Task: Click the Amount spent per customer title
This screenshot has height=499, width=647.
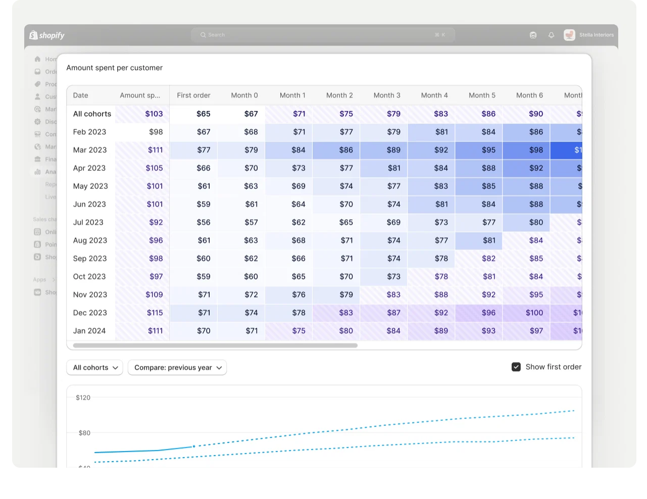Action: 115,68
